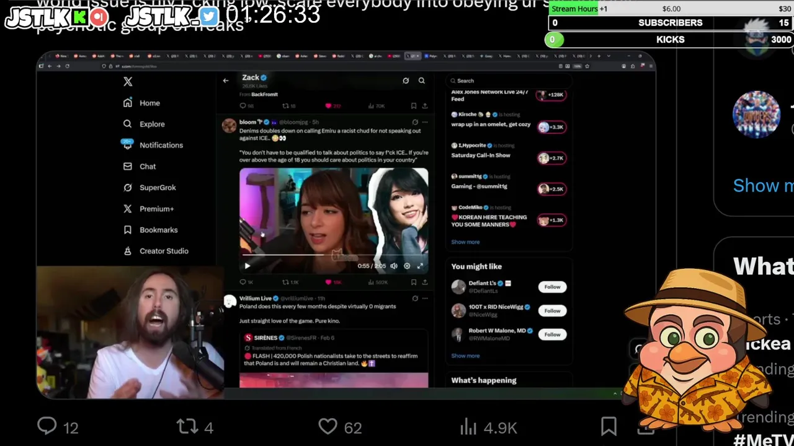This screenshot has width=794, height=446.
Task: Click the Grok icon in Zack's profile header
Action: (x=406, y=81)
